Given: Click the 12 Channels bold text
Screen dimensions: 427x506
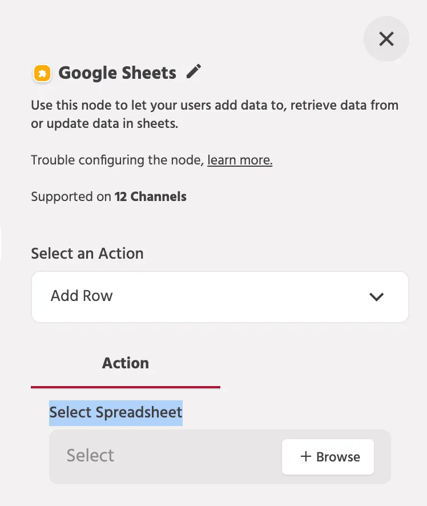Looking at the screenshot, I should pos(151,196).
